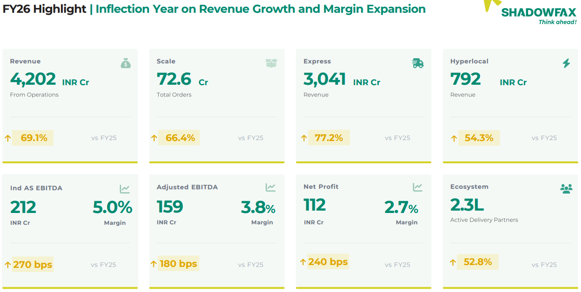The image size is (581, 292).
Task: Click the 'Total Orders' label
Action: point(174,95)
